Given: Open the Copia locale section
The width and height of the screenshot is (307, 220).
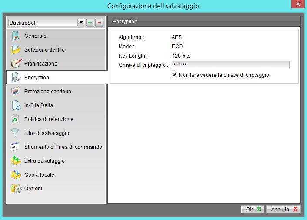Looking at the screenshot, I should tap(39, 175).
